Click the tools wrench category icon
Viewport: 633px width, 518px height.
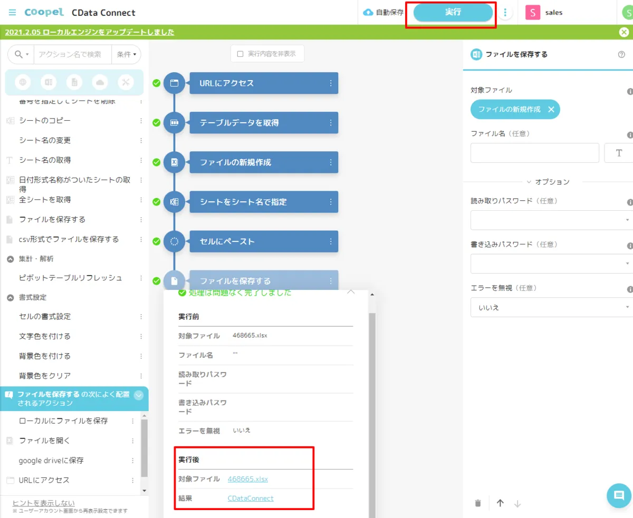click(126, 82)
